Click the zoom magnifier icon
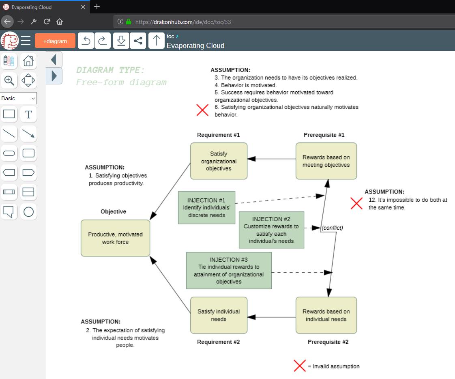The image size is (455, 379). [x=9, y=80]
